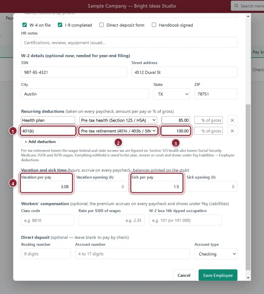Click 401(k) % of gross field
The image size is (264, 294).
click(x=209, y=131)
